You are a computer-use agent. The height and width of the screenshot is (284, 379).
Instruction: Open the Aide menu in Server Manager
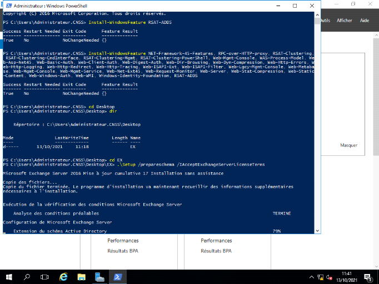364,21
